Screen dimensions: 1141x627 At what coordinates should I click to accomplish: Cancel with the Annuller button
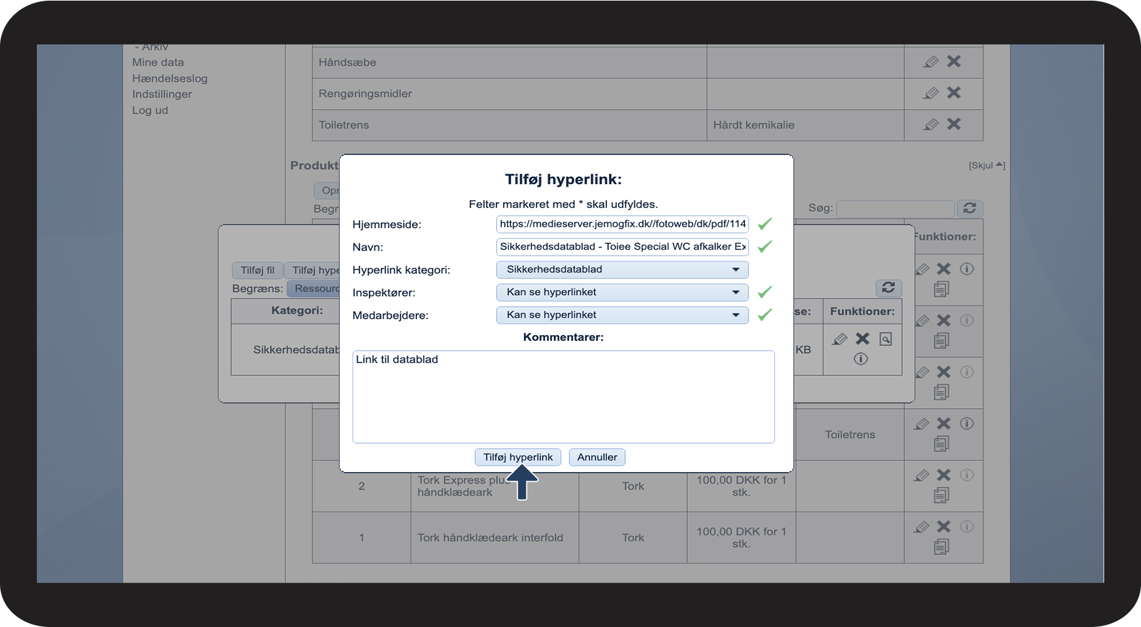[x=597, y=457]
